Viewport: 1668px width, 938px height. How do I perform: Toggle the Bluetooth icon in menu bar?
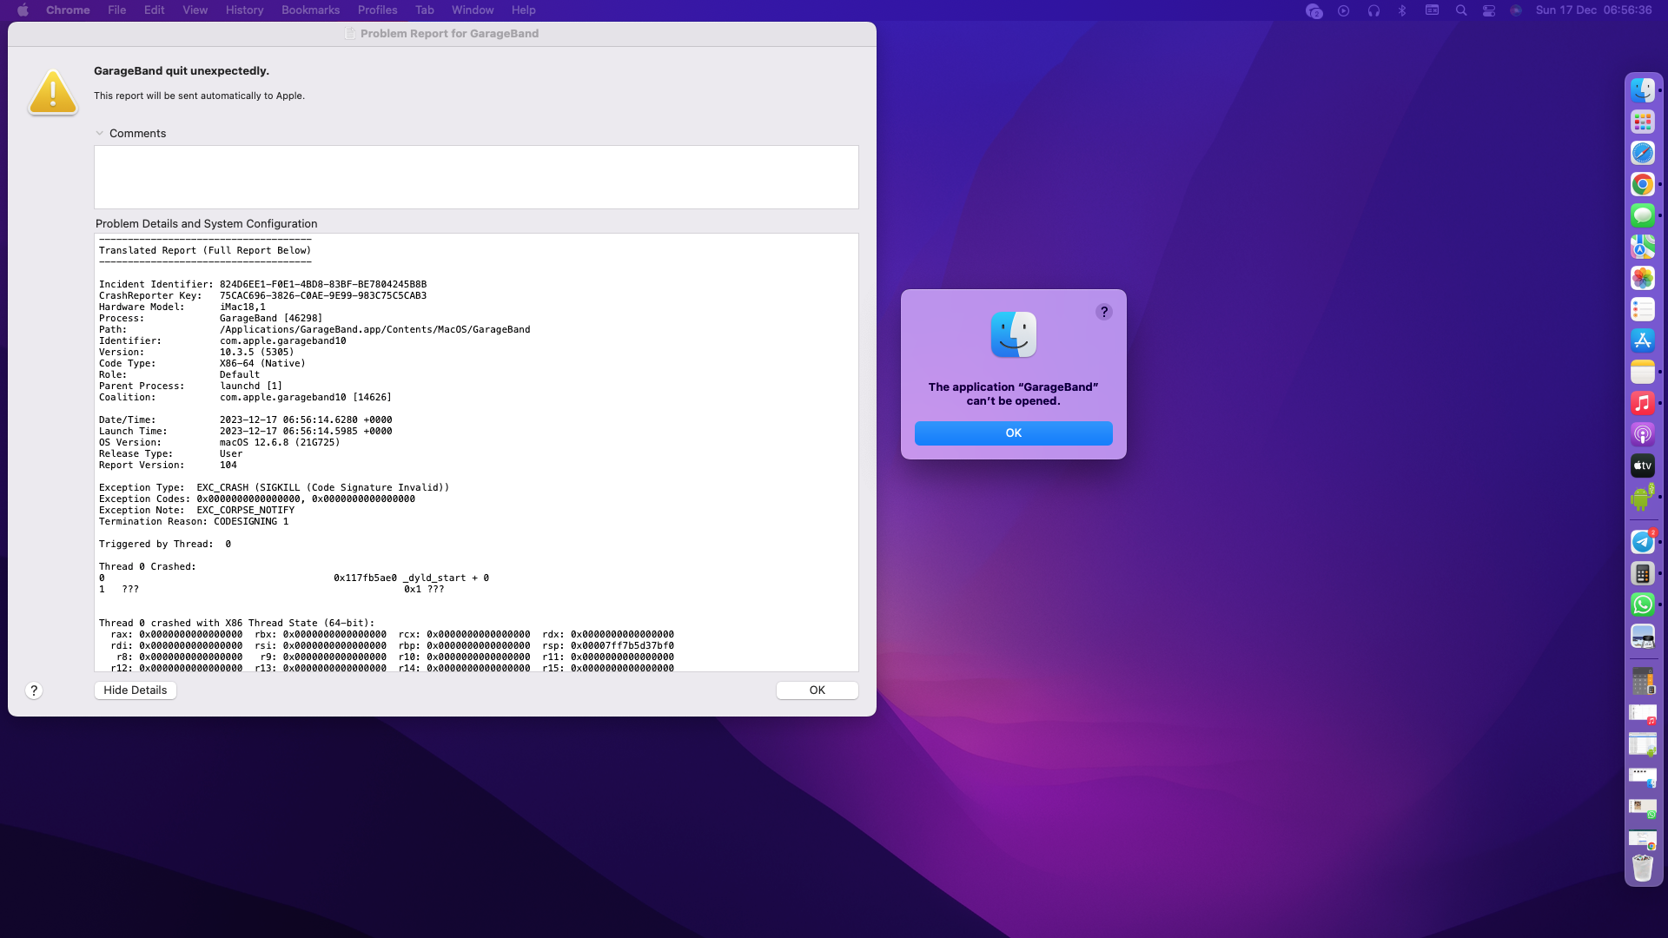point(1400,10)
